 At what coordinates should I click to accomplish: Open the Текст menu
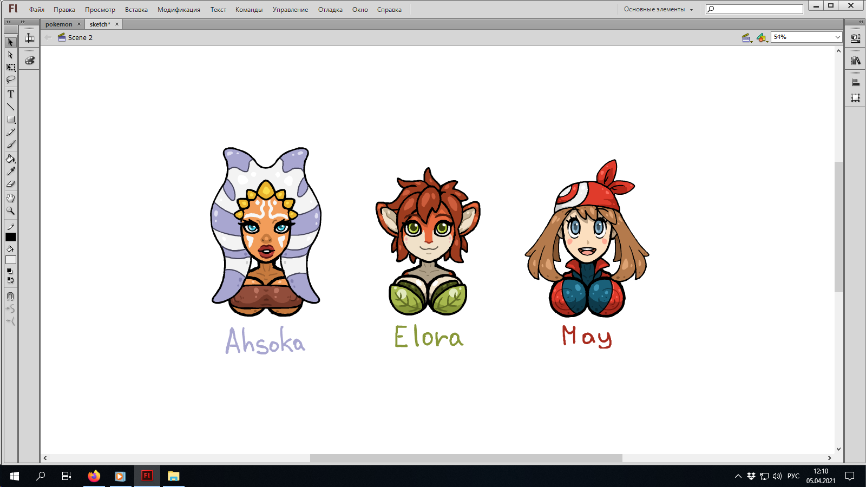[x=218, y=10]
